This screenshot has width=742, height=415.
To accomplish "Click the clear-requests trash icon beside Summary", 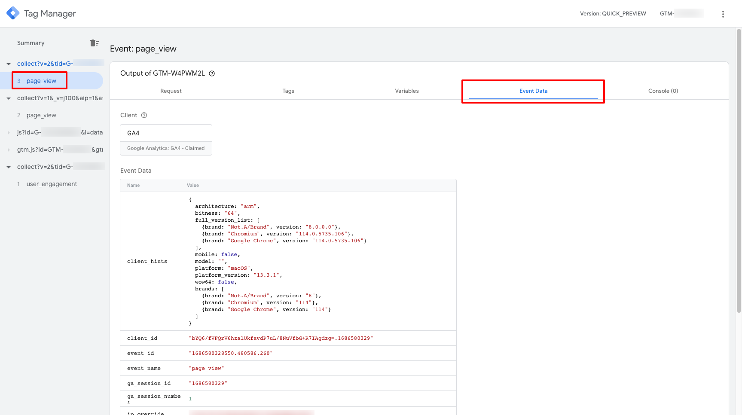I will click(95, 43).
